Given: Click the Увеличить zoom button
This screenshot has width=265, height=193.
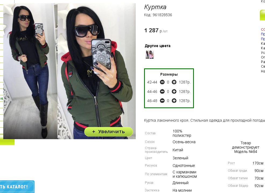Looking at the screenshot, I should click(x=109, y=132).
